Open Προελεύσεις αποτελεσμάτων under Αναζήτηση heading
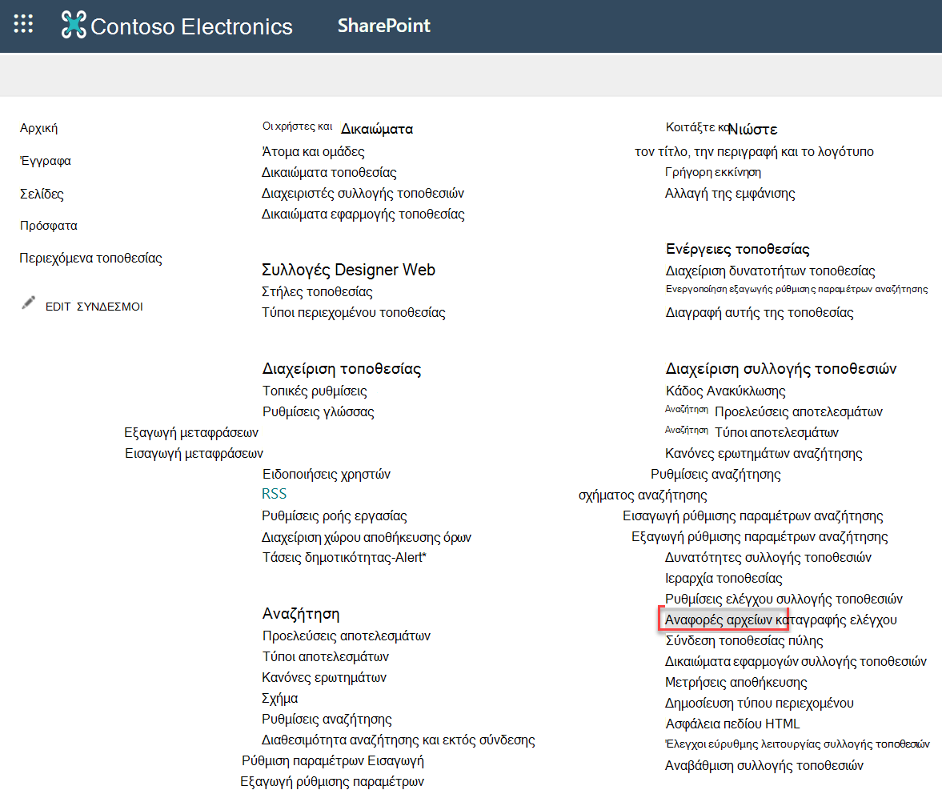942x794 pixels. click(x=347, y=636)
